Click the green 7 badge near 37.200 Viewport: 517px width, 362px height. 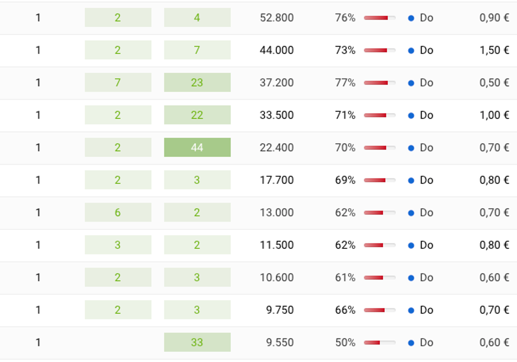pyautogui.click(x=118, y=82)
